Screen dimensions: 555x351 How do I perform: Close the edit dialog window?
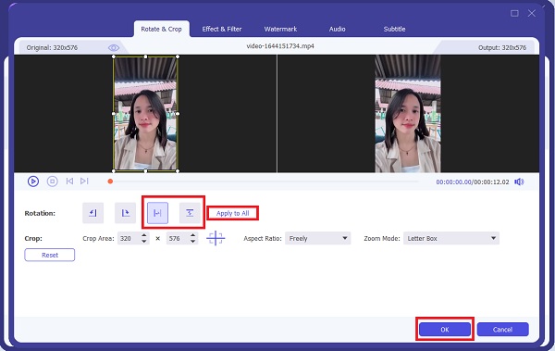532,13
